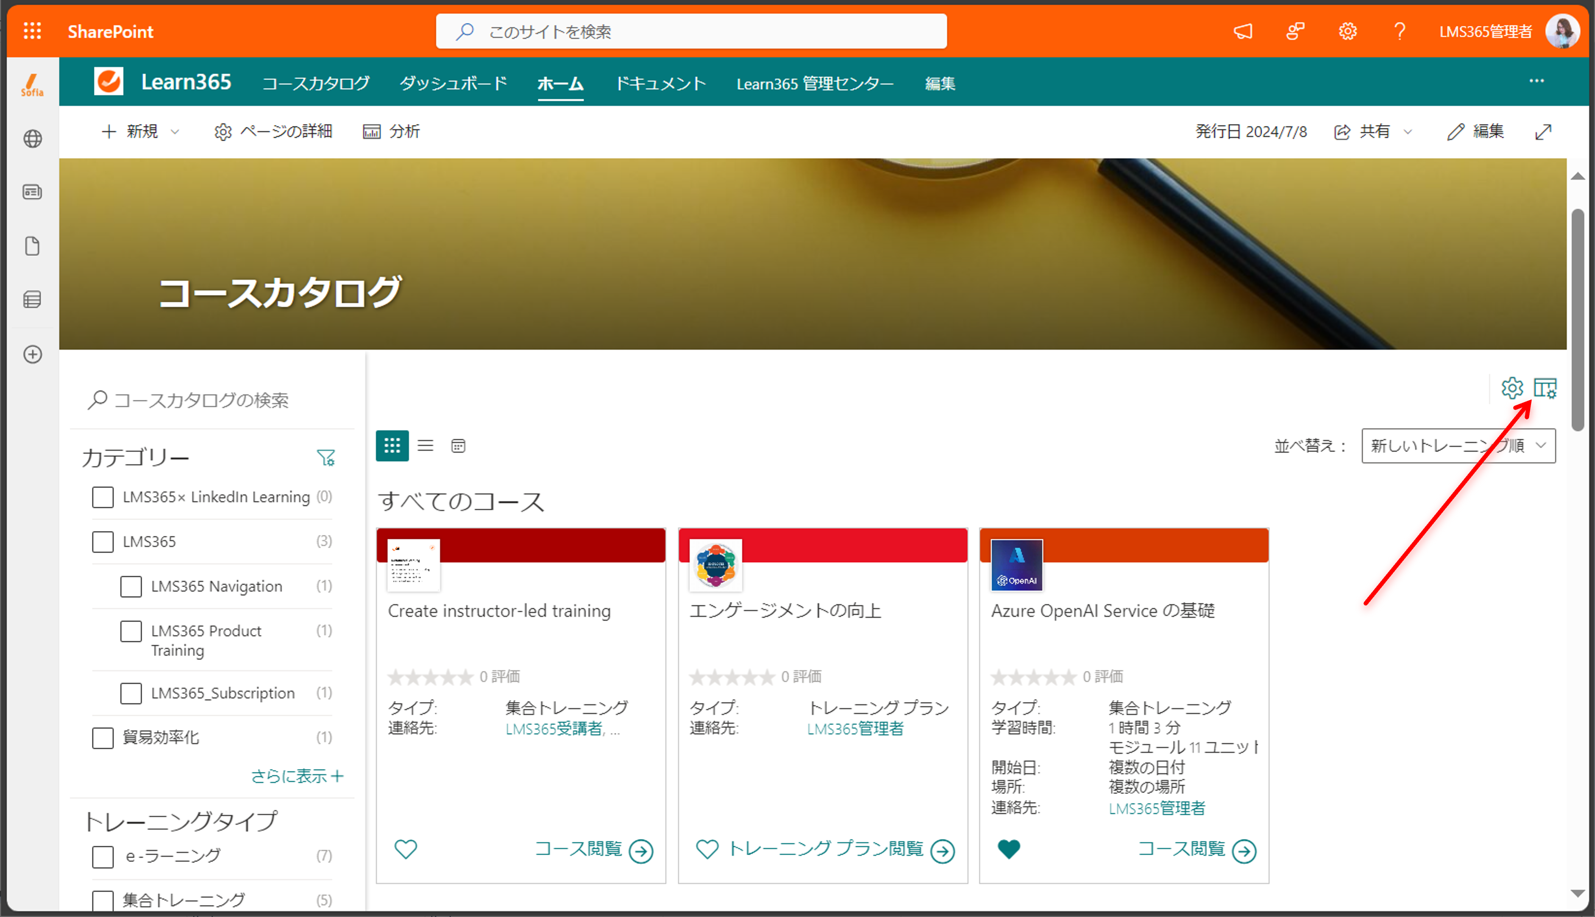This screenshot has width=1595, height=917.
Task: Click the star rating on エンゲージメントの向上
Action: pos(732,677)
